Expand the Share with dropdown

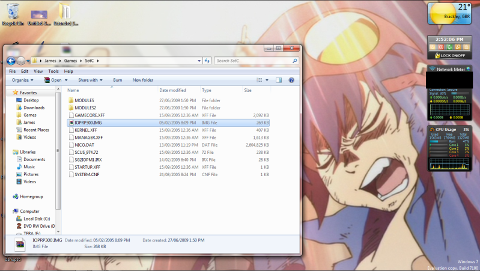pos(90,81)
